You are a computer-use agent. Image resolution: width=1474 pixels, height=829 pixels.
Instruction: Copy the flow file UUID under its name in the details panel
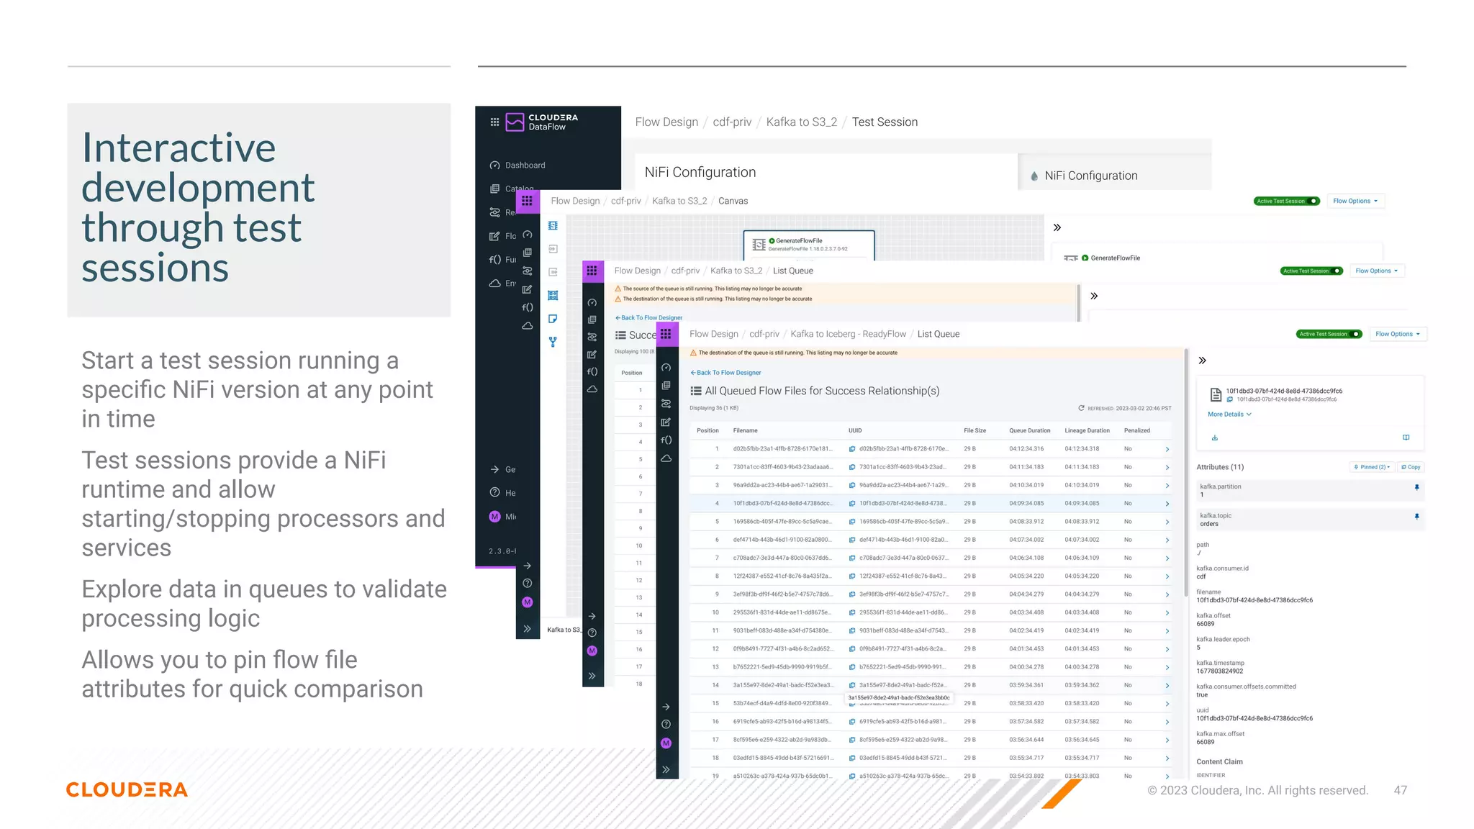[x=1230, y=399]
